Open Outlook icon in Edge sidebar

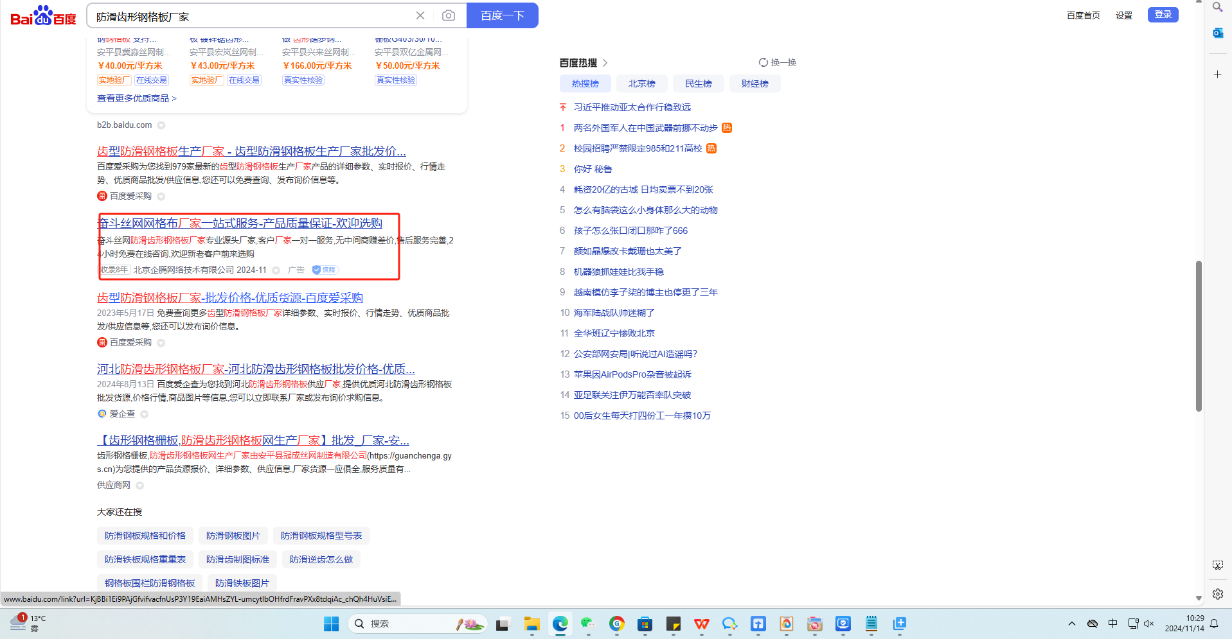pyautogui.click(x=1217, y=33)
